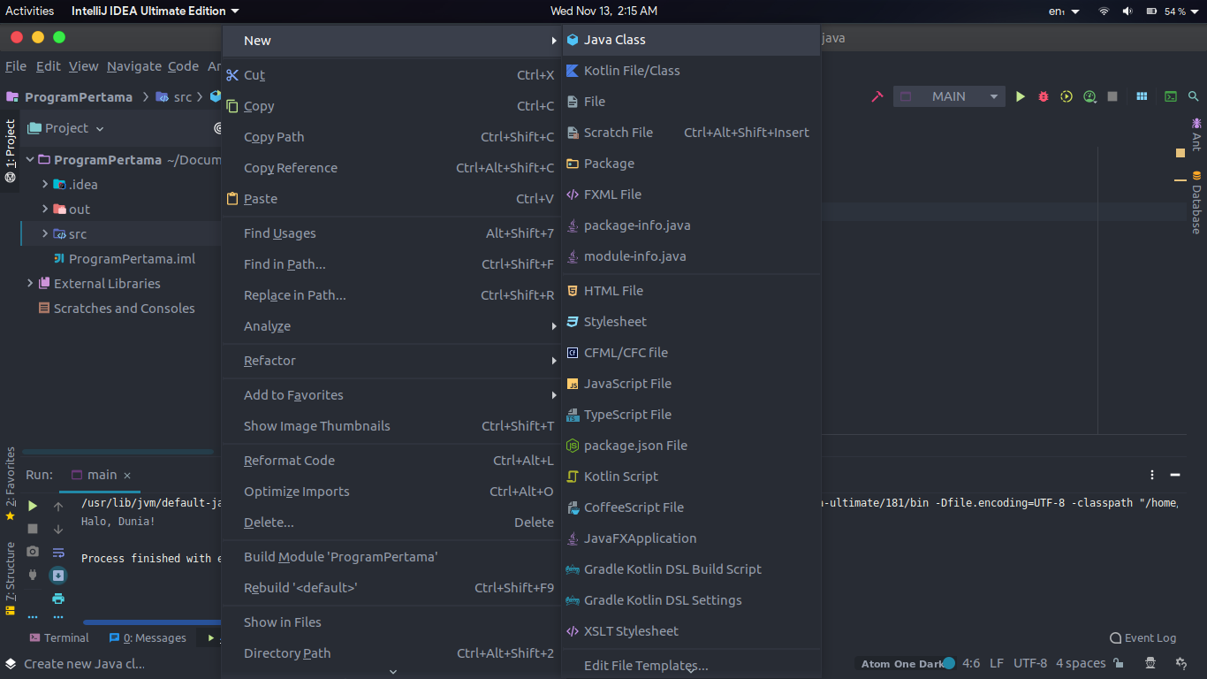Viewport: 1207px width, 679px height.
Task: Click the green terminal icon in top toolbar
Action: pyautogui.click(x=1171, y=96)
